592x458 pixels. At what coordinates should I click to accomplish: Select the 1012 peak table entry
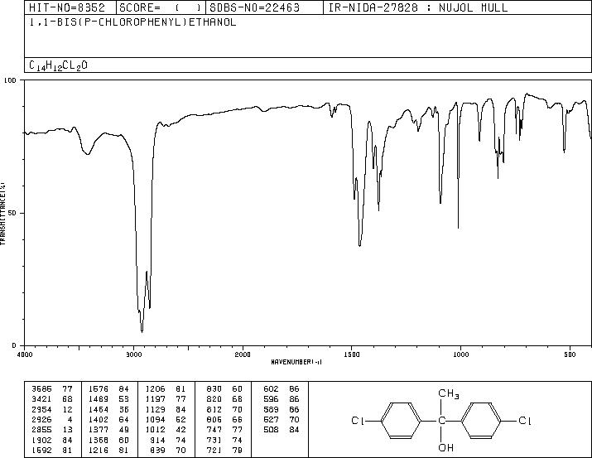point(166,430)
